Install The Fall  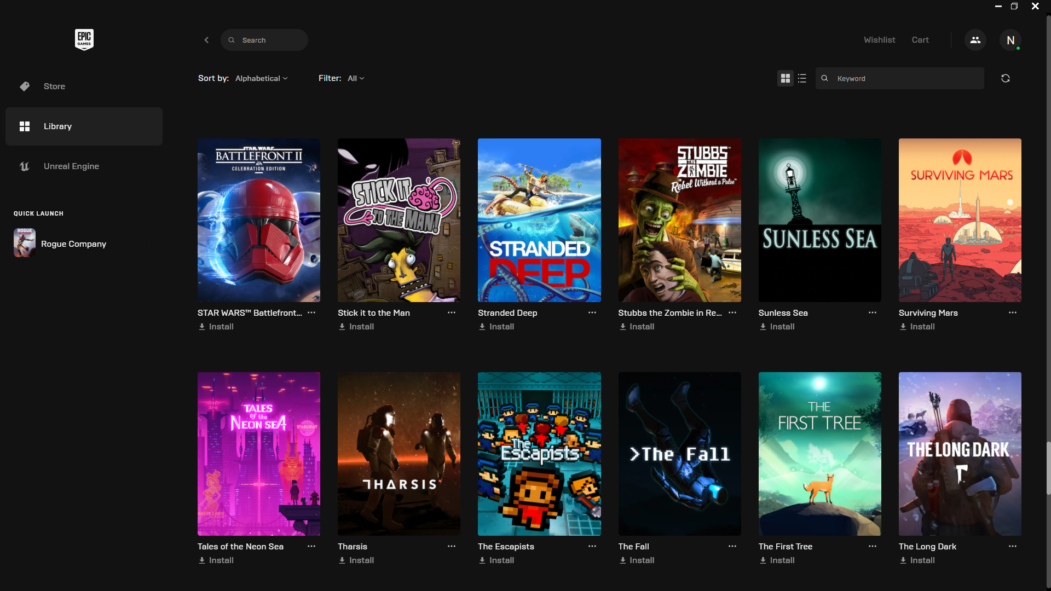click(x=637, y=560)
